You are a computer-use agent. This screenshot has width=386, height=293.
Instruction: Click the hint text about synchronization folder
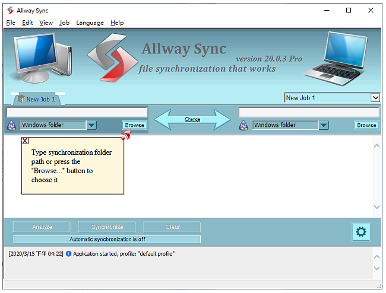71,166
